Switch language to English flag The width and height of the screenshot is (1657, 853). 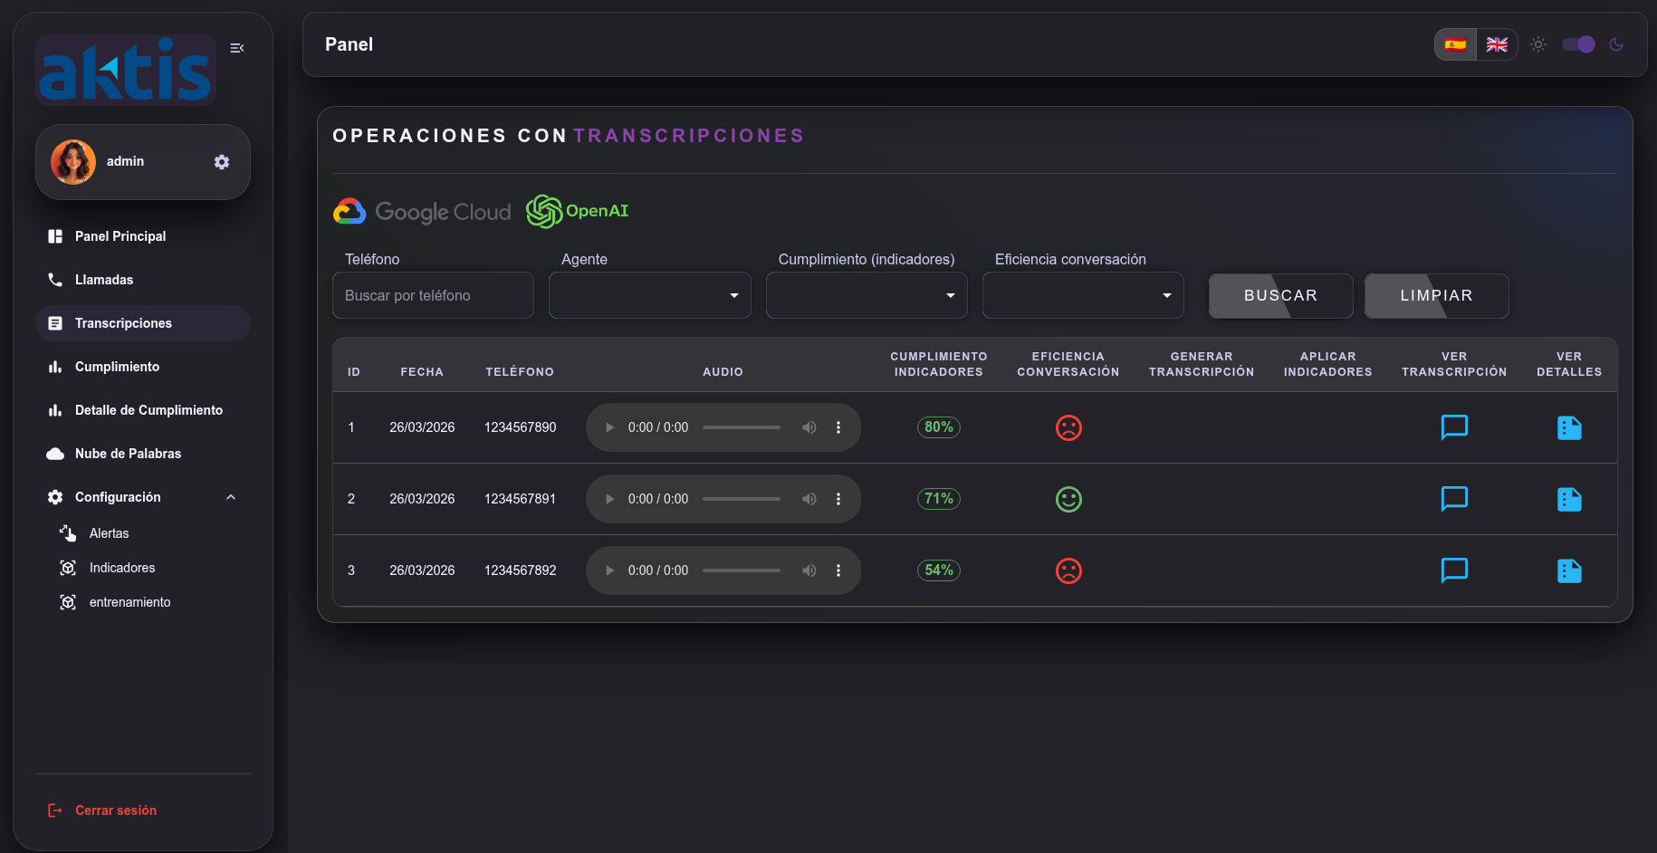[1497, 44]
